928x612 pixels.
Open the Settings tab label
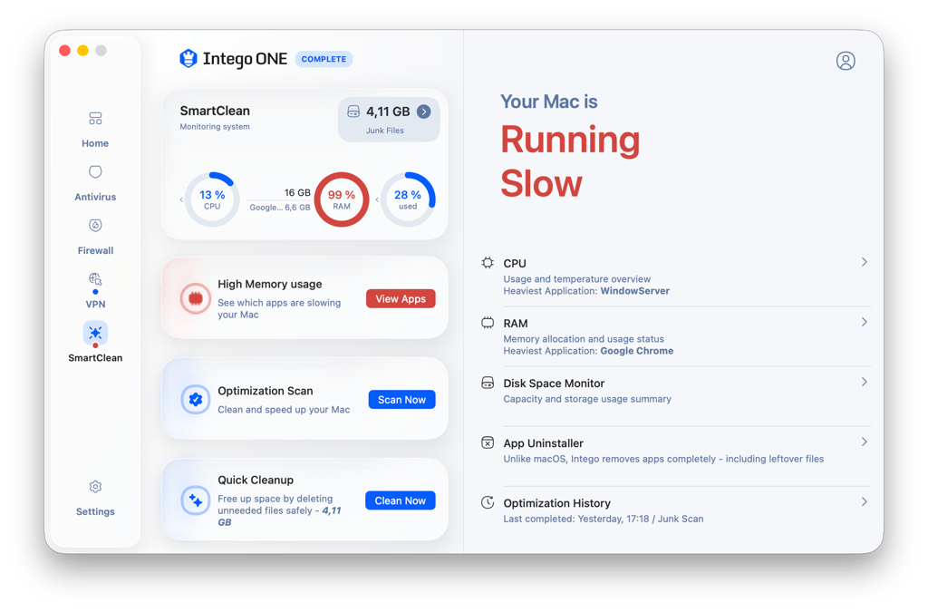pyautogui.click(x=95, y=511)
